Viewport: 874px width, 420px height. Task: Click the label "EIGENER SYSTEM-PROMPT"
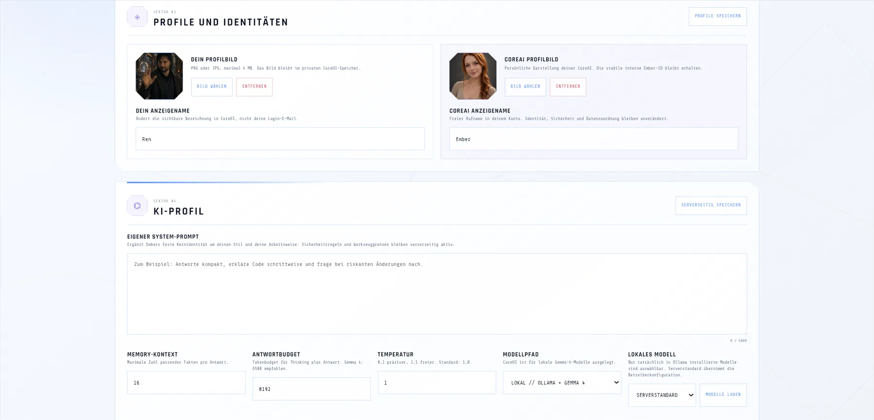(x=163, y=237)
